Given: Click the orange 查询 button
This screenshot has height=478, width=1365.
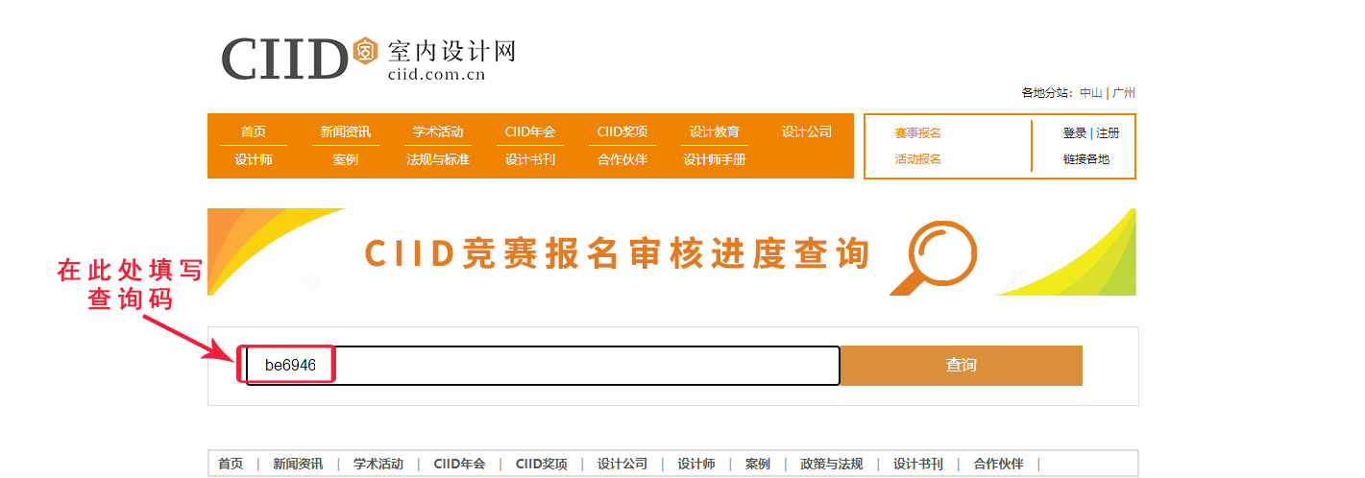Looking at the screenshot, I should point(962,366).
